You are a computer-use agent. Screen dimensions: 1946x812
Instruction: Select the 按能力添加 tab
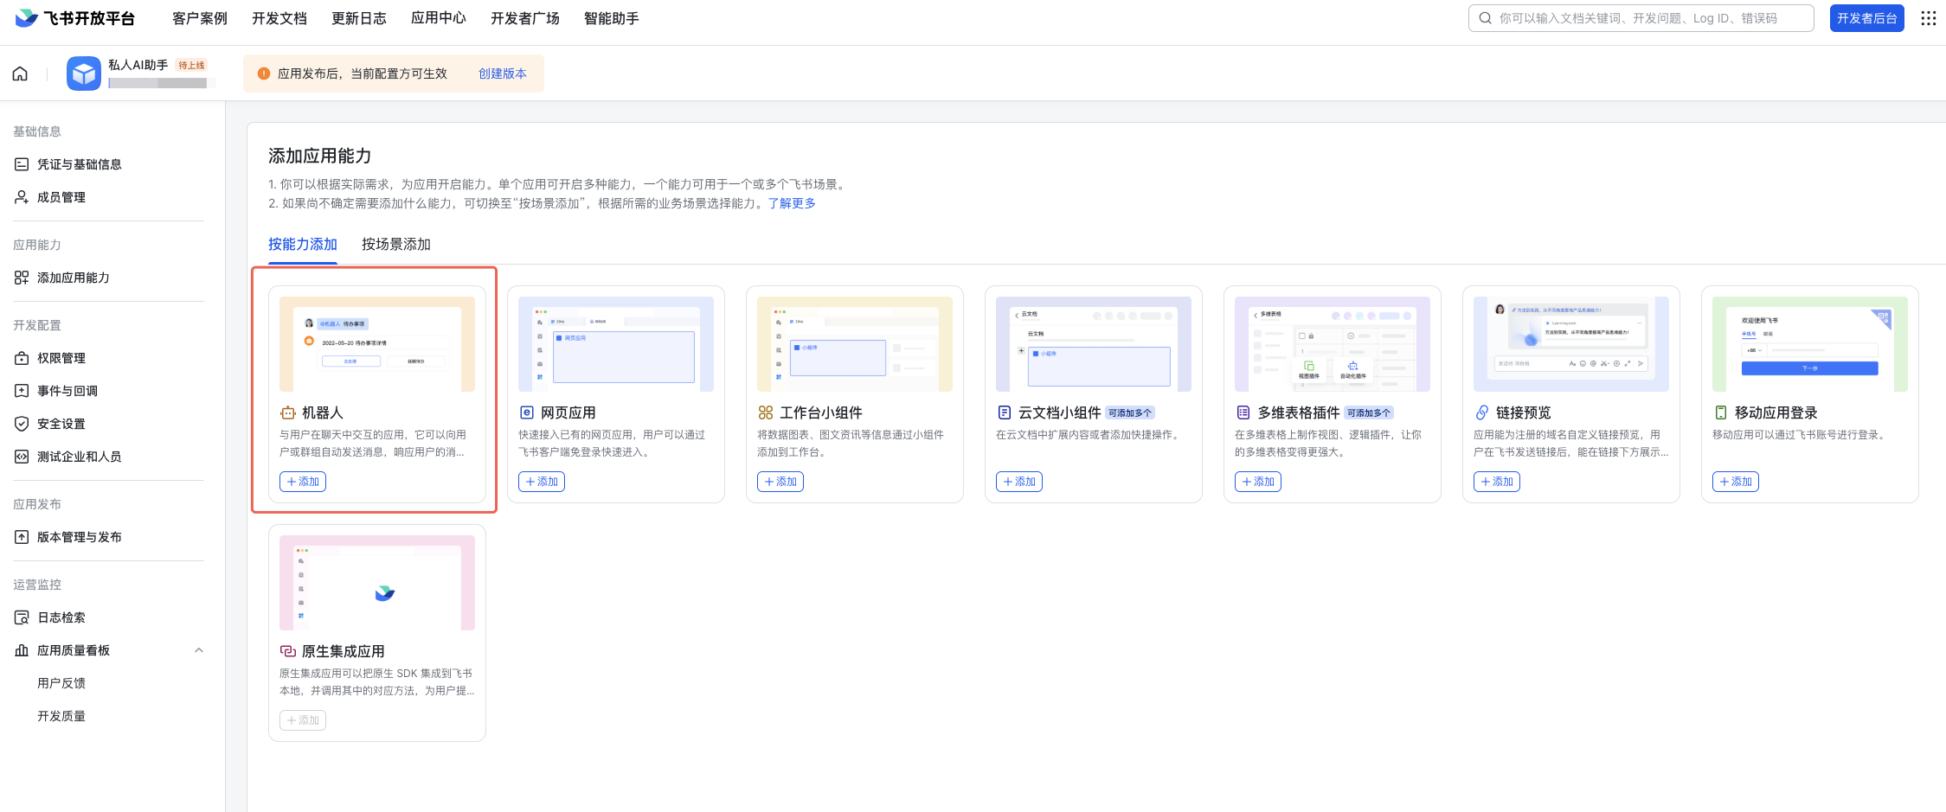302,245
